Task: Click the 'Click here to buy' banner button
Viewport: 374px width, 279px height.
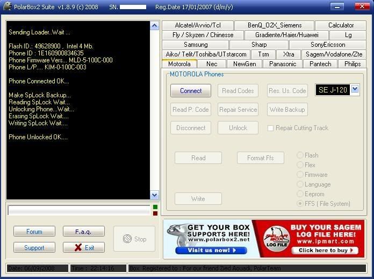Action: click(x=325, y=250)
